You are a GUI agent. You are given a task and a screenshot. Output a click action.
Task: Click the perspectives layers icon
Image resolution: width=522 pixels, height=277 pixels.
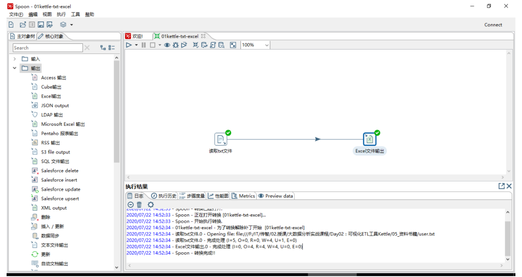[x=63, y=25]
